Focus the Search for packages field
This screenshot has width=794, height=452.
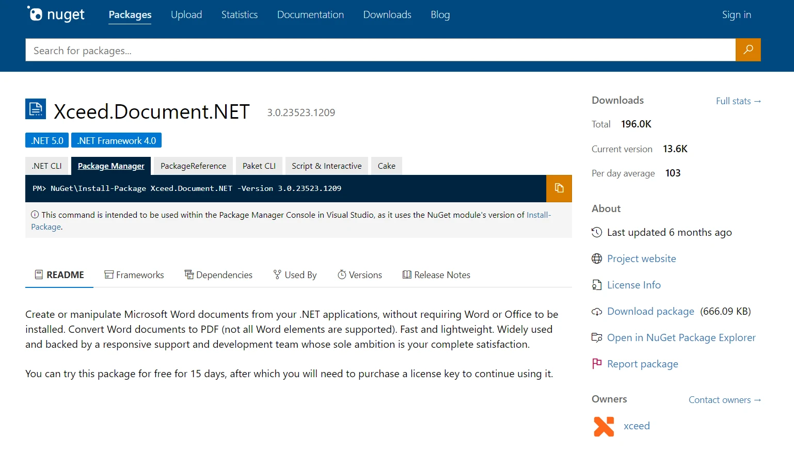point(380,50)
